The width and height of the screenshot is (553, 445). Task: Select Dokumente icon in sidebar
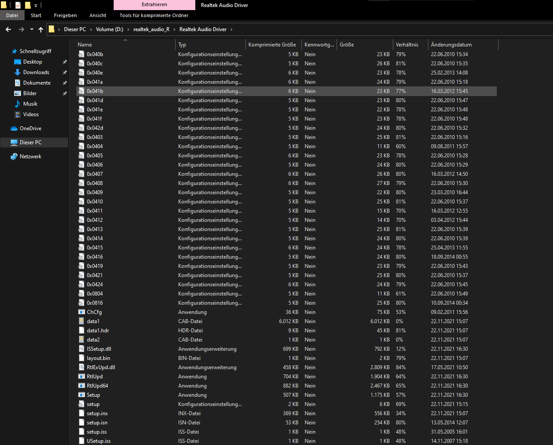pos(18,83)
